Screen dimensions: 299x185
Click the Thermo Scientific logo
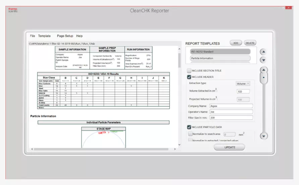13,10
